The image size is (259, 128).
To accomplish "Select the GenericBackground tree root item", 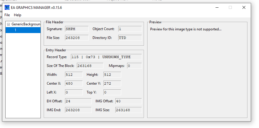I will (26, 24).
